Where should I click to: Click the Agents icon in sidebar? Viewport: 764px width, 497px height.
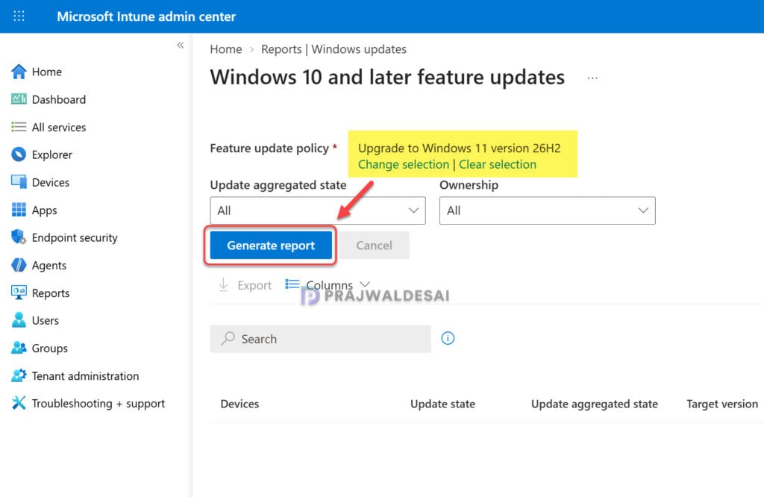pos(19,265)
